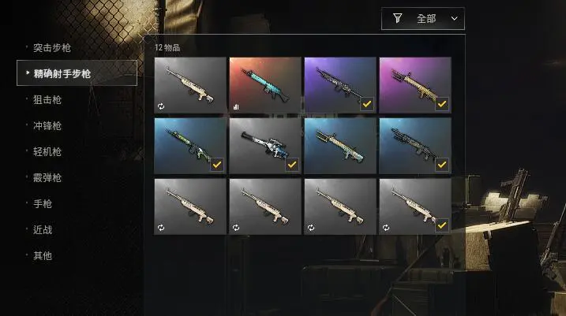Click the swap icon on third row second skin
This screenshot has height=316, width=566.
[x=236, y=228]
